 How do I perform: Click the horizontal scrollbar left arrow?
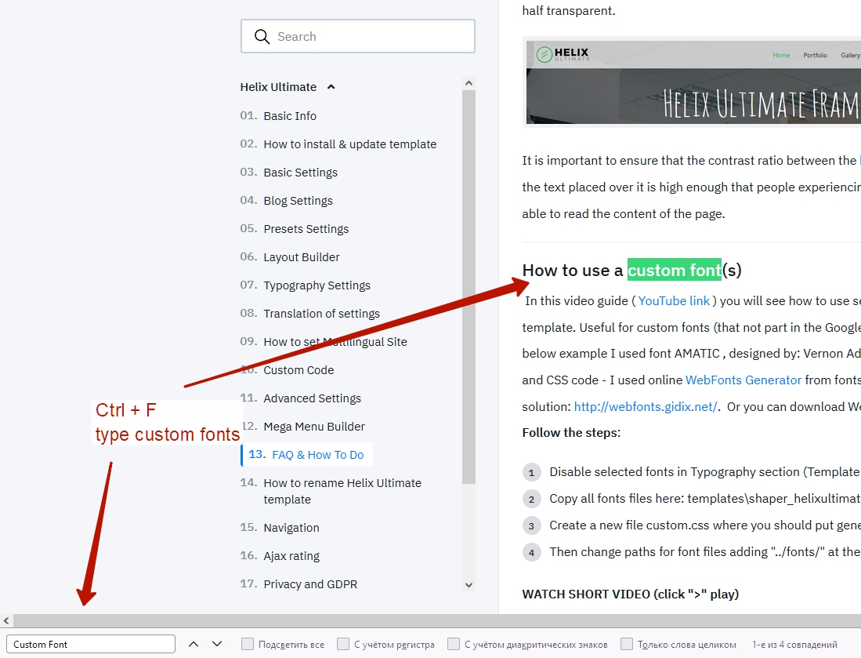pyautogui.click(x=7, y=620)
